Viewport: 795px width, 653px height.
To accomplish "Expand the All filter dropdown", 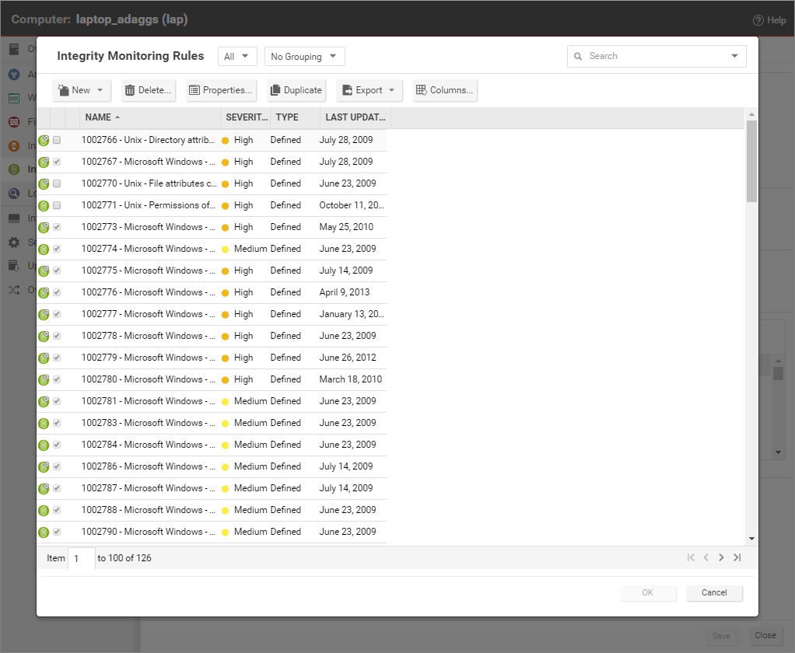I will [237, 57].
